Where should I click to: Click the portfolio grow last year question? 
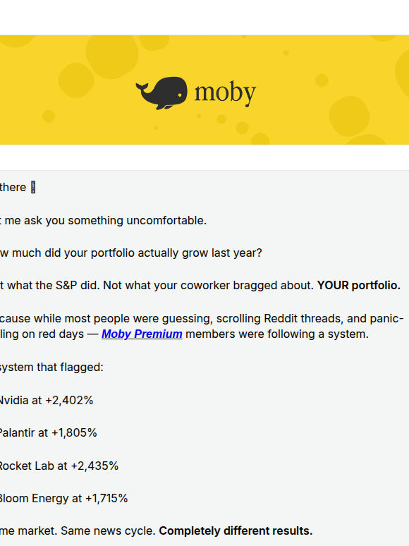tap(131, 253)
